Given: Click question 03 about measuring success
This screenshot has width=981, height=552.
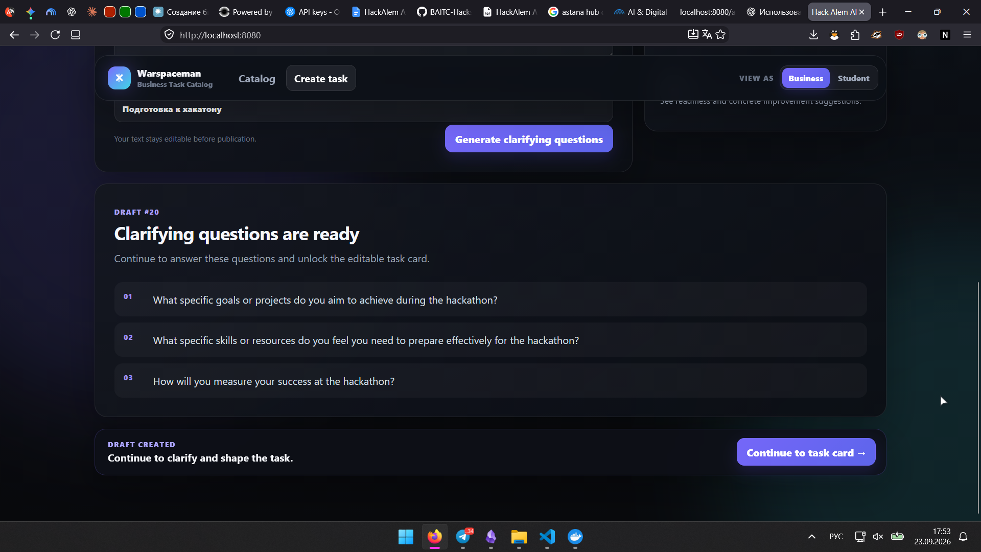Looking at the screenshot, I should (x=491, y=381).
